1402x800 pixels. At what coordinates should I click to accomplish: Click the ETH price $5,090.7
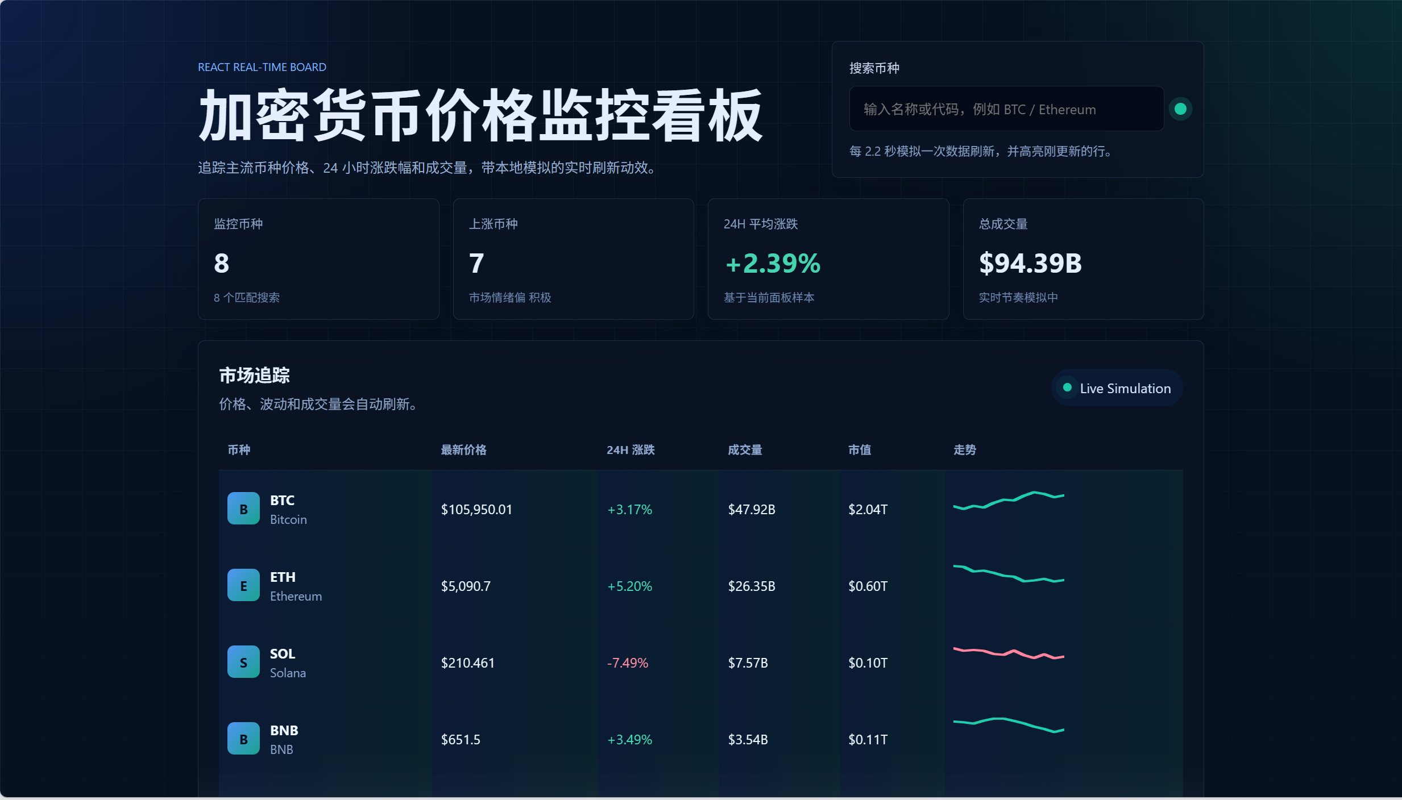pyautogui.click(x=466, y=586)
